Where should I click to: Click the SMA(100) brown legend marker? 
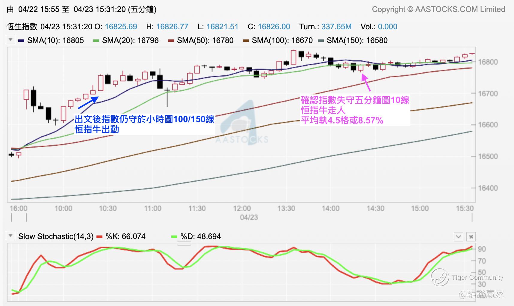click(x=246, y=41)
